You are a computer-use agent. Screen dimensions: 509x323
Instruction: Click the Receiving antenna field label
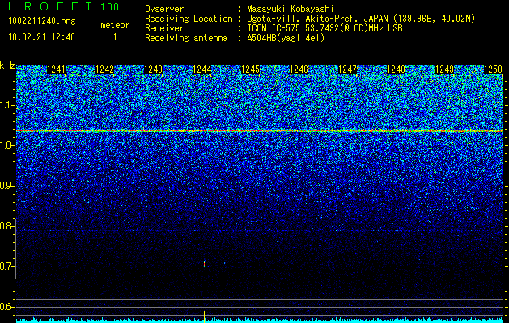point(186,38)
